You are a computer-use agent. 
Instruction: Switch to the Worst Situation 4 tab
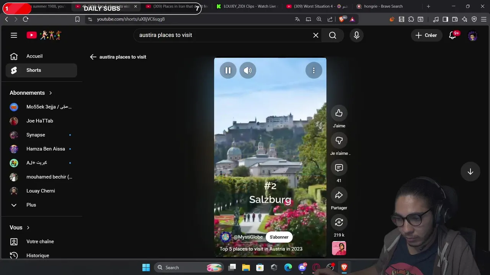tap(317, 6)
